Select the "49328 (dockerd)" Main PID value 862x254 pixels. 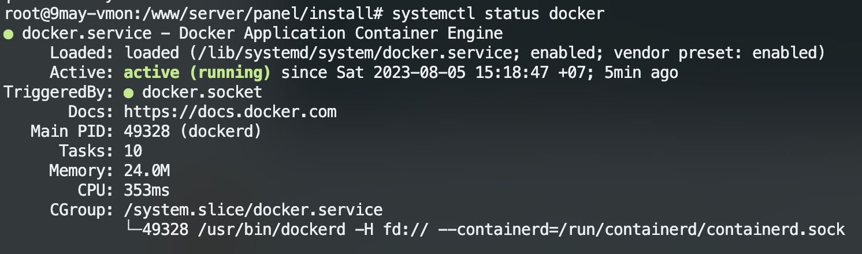[192, 131]
